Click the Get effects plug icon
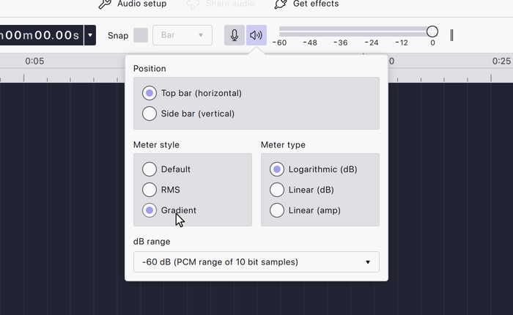Viewport: 513px width, 315px height. pyautogui.click(x=281, y=4)
